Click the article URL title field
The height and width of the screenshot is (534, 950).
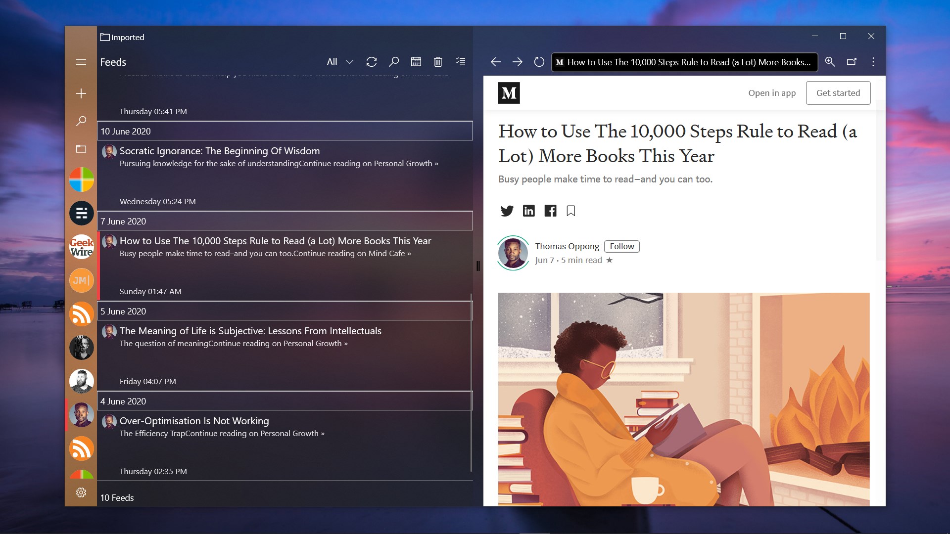(684, 62)
